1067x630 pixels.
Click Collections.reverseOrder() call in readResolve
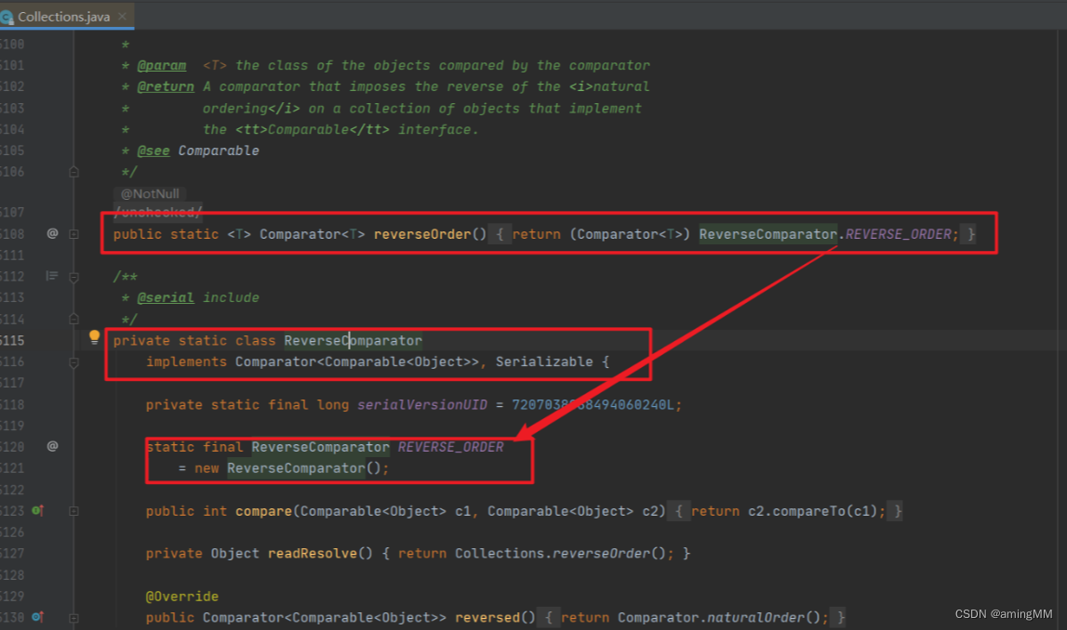click(560, 554)
